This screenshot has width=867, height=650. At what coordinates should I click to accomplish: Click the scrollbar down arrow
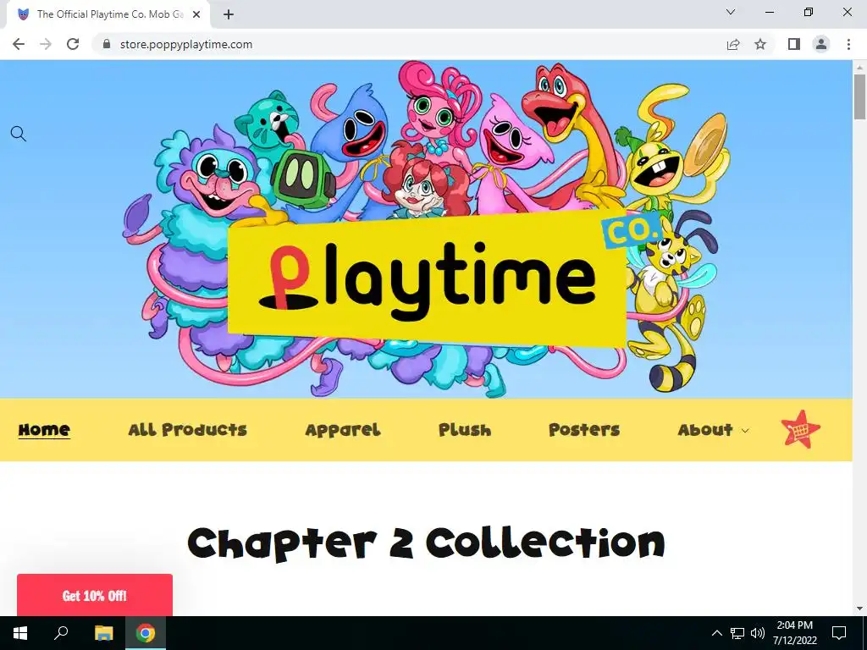click(x=859, y=609)
